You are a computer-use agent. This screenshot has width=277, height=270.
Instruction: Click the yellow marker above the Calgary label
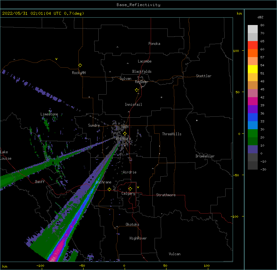pos(130,189)
